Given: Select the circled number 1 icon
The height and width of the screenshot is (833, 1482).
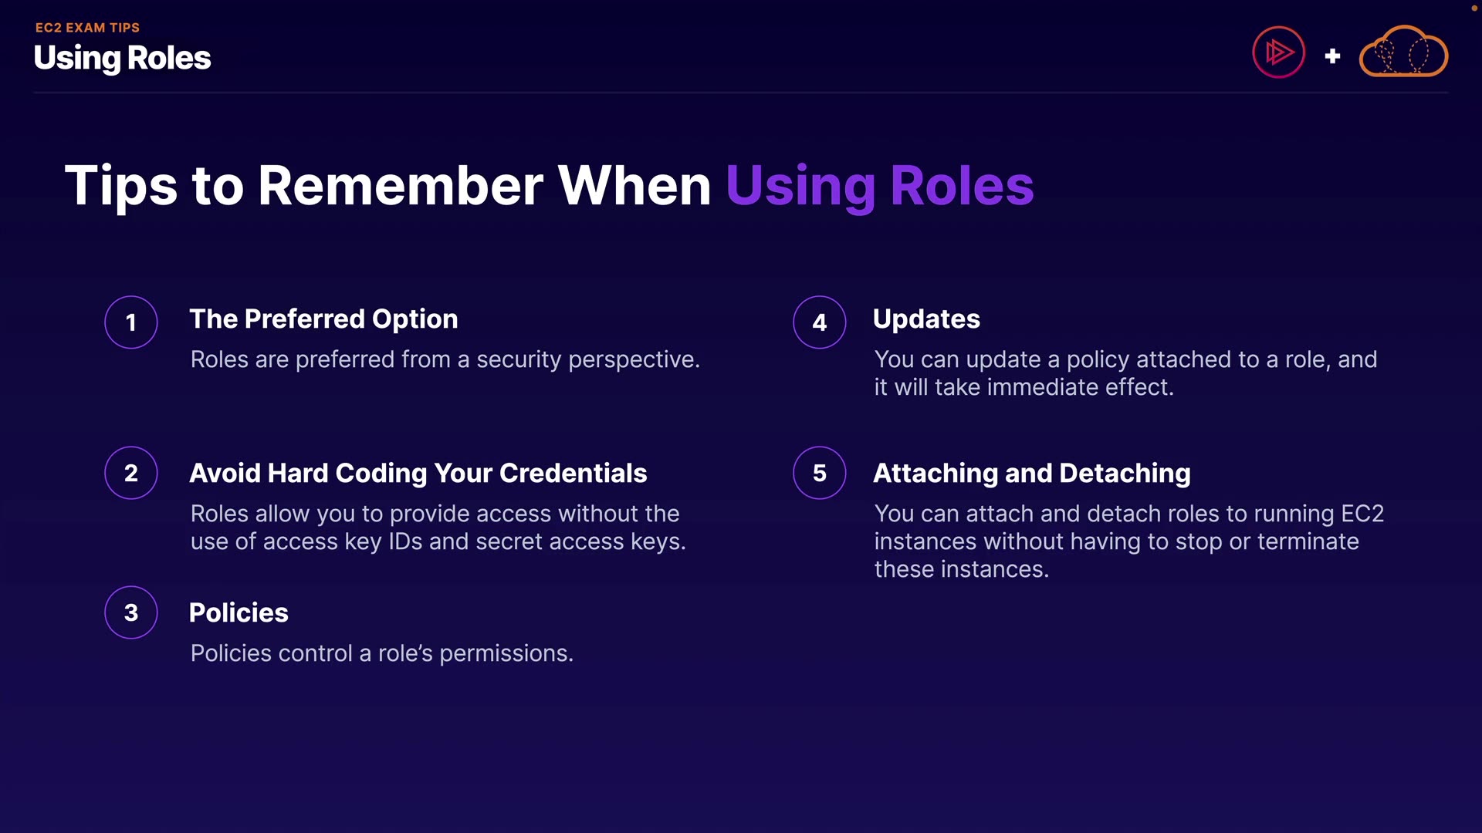Looking at the screenshot, I should [131, 322].
